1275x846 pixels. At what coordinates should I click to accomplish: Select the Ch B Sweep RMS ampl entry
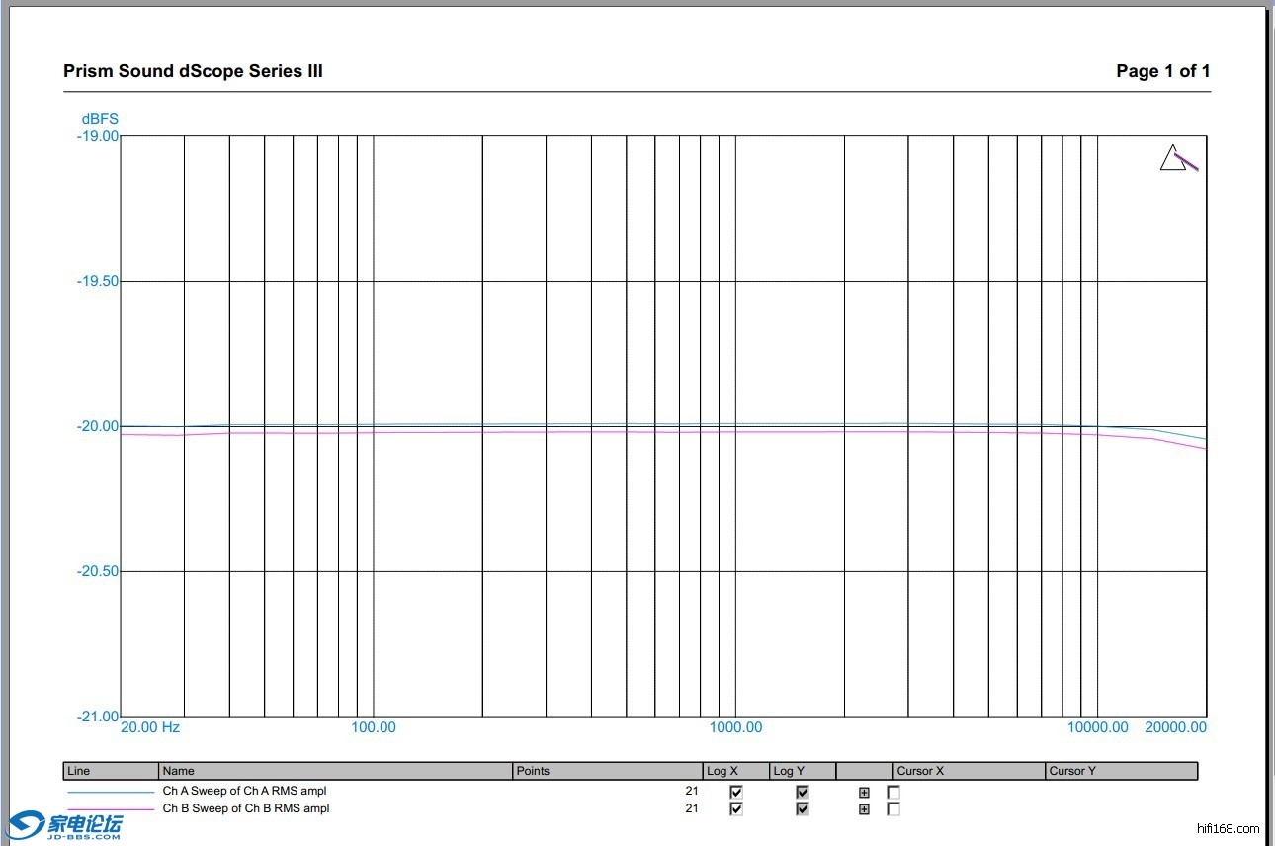click(244, 808)
